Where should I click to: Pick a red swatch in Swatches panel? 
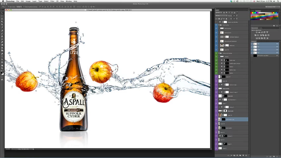pyautogui.click(x=252, y=13)
